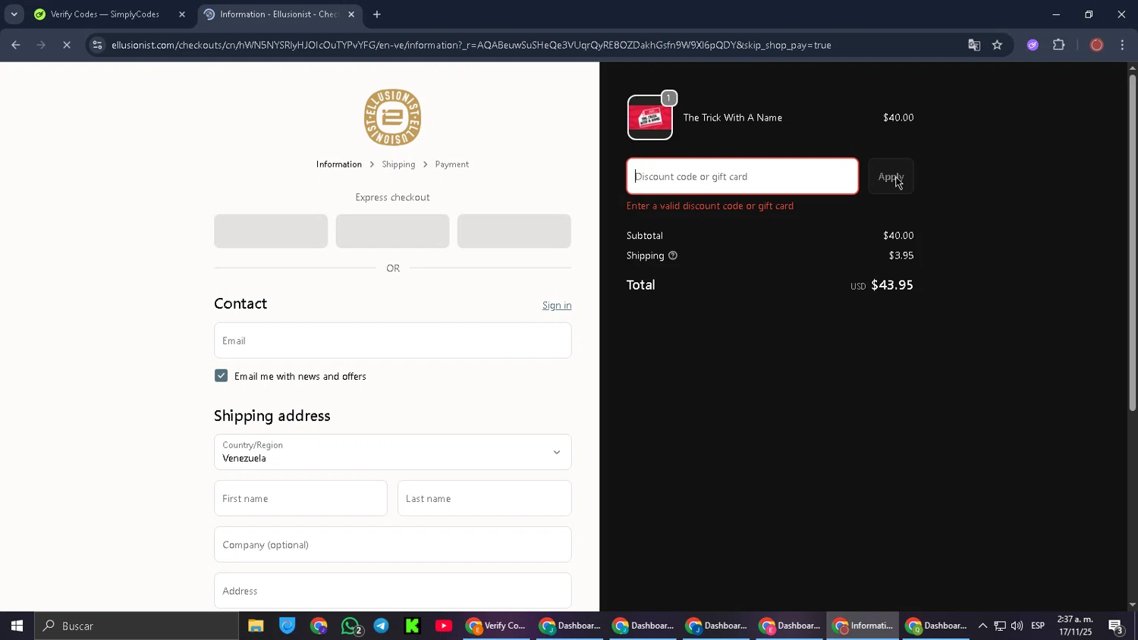1138x640 pixels.
Task: Open a new browser tab
Action: pos(377,14)
